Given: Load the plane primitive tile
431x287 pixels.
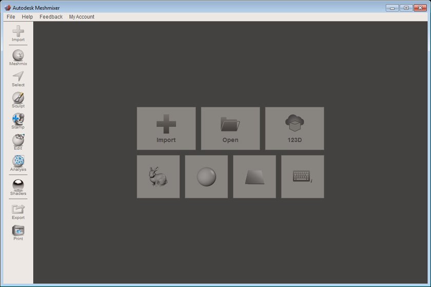Looking at the screenshot, I should tap(254, 177).
